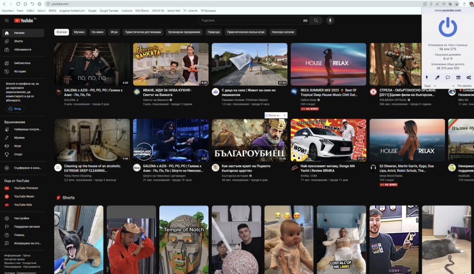The height and width of the screenshot is (274, 474).
Task: Open Настройки in the sidebar
Action: point(23,219)
